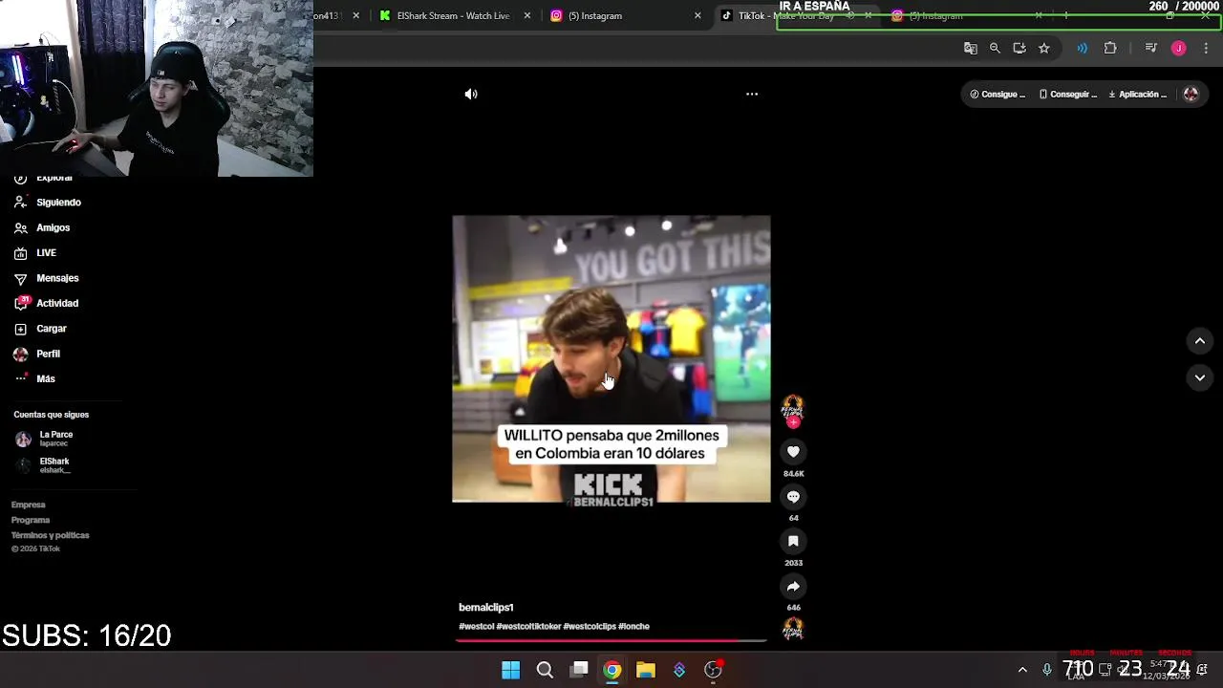Click the Conseguir... button

coord(1068,94)
